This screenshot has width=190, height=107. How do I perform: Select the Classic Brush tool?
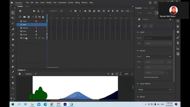(x=13, y=34)
